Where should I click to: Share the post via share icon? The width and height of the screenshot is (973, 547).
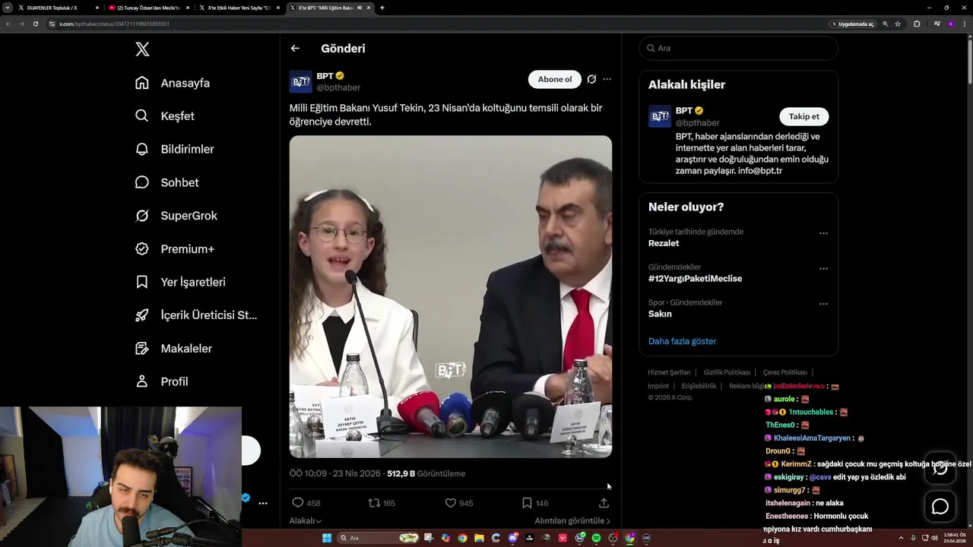[x=604, y=503]
